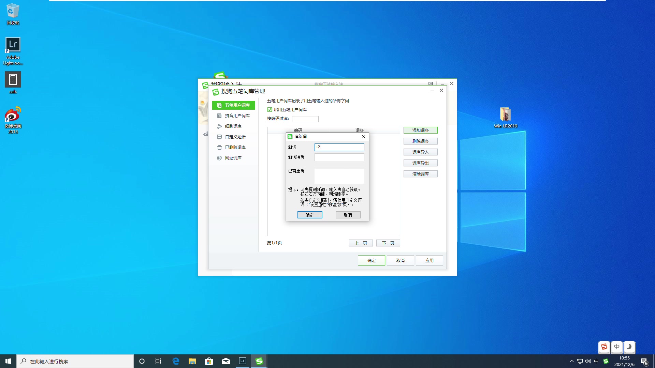This screenshot has height=368, width=655.
Task: Open volume icon in system tray
Action: point(588,361)
